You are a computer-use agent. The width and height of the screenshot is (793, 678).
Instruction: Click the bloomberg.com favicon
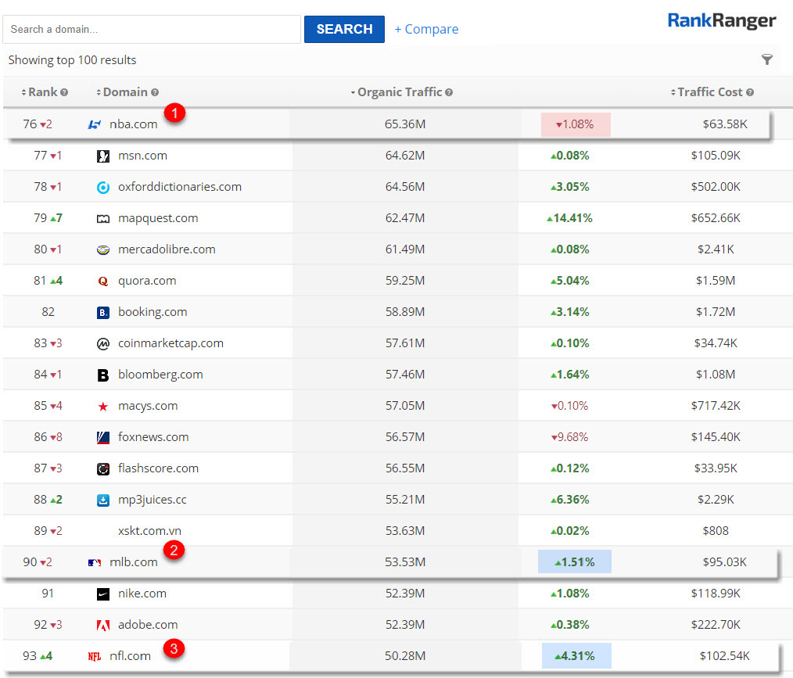pyautogui.click(x=103, y=375)
